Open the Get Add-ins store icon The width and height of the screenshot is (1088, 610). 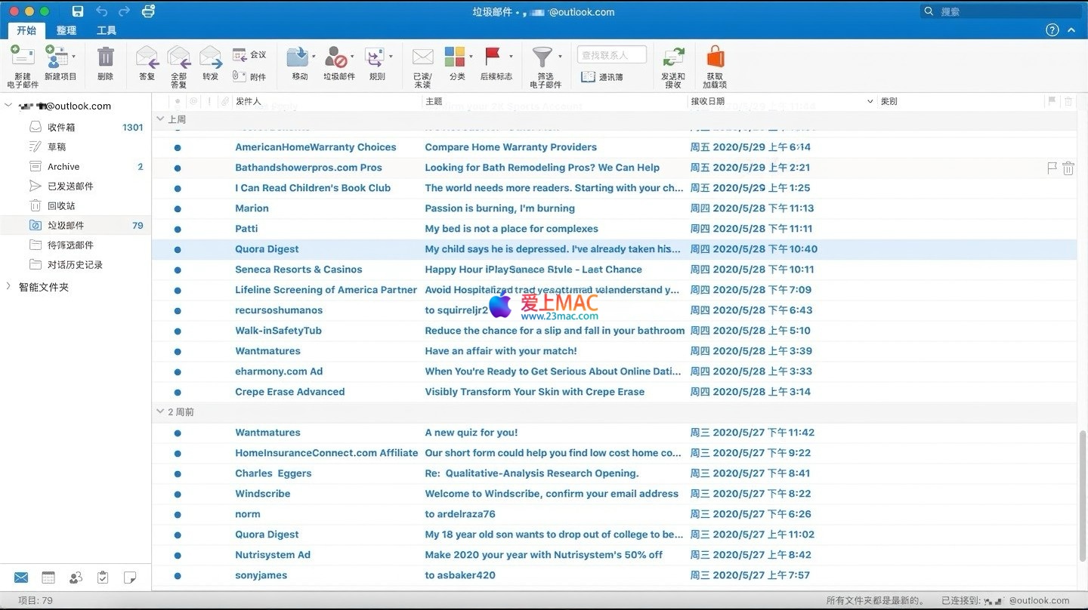[715, 57]
